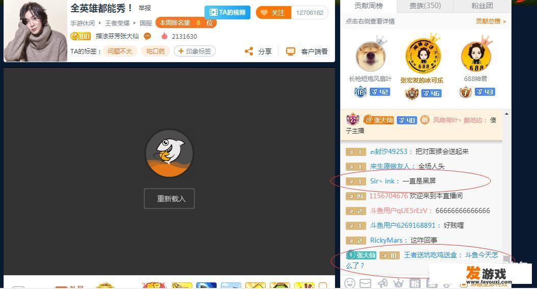Click chat user Sir丶ink

tap(382, 181)
